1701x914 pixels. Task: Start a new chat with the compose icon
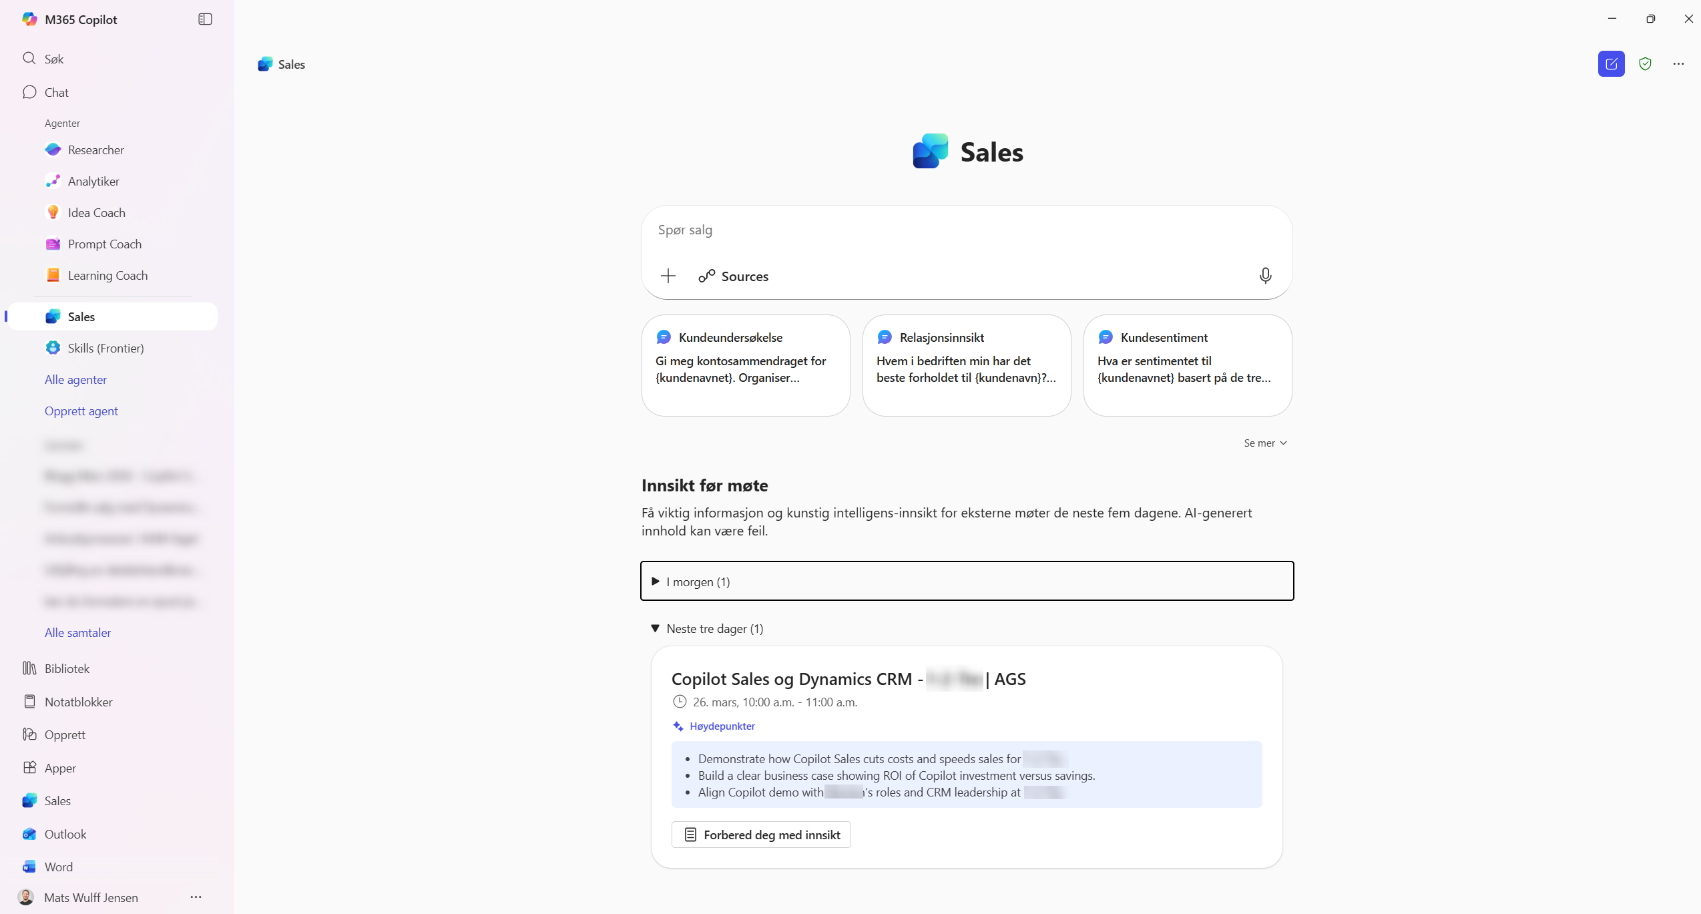click(1611, 64)
